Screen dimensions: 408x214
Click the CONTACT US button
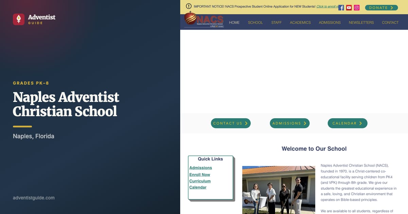[231, 123]
